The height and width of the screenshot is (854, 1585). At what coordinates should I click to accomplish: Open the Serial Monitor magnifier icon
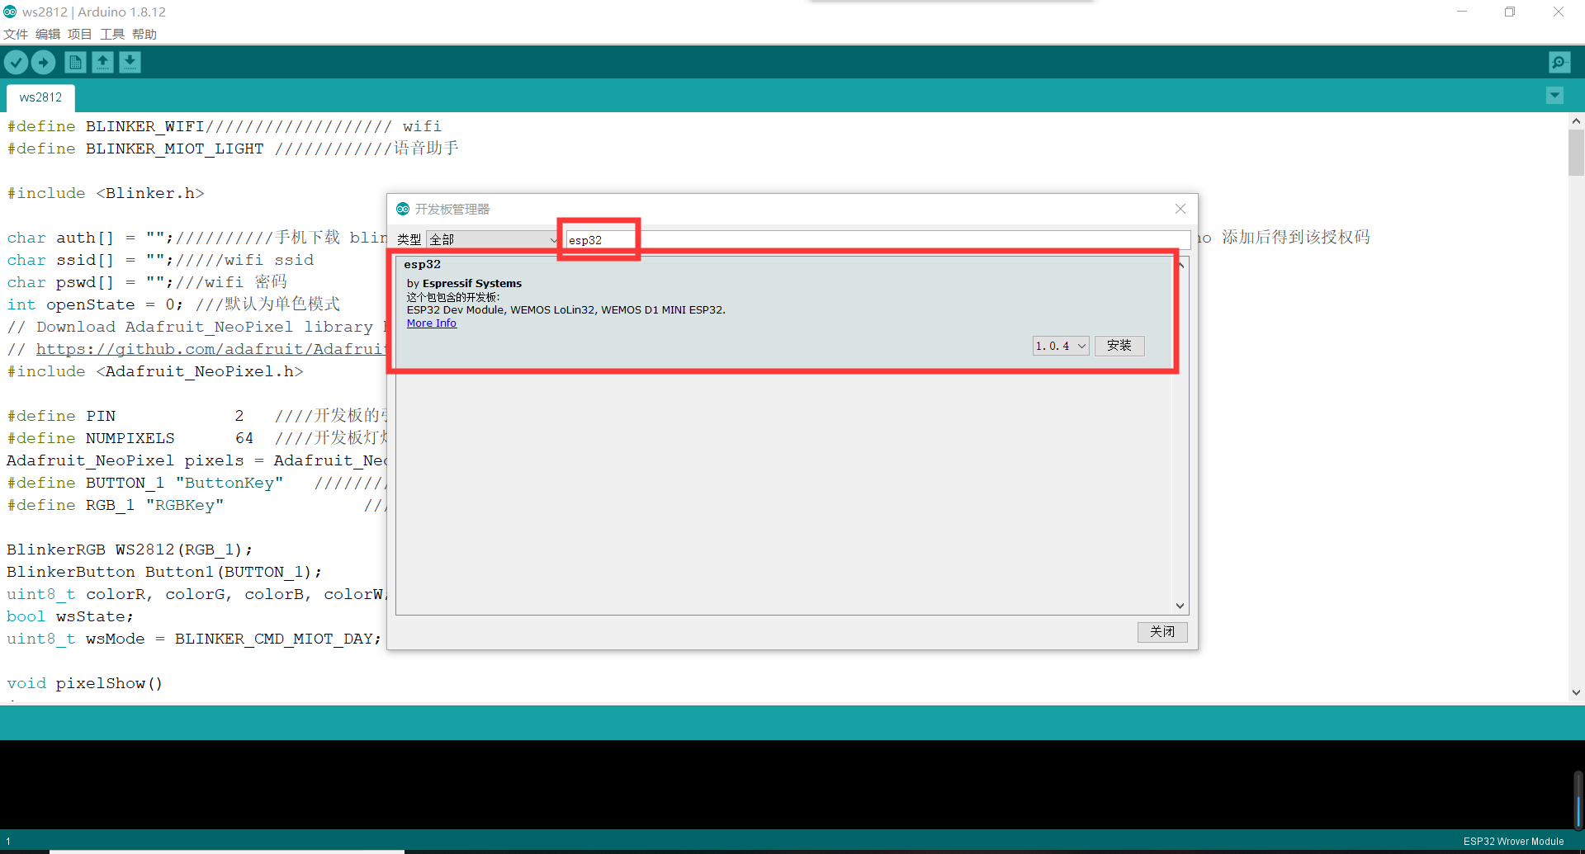coord(1559,62)
